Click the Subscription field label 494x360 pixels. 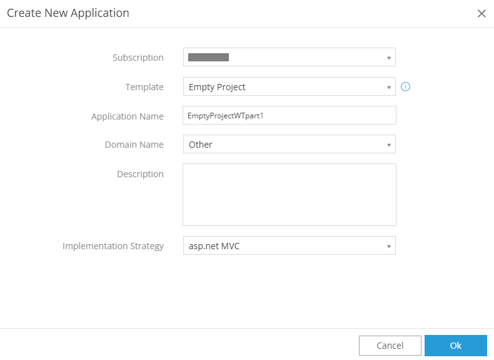click(x=138, y=58)
